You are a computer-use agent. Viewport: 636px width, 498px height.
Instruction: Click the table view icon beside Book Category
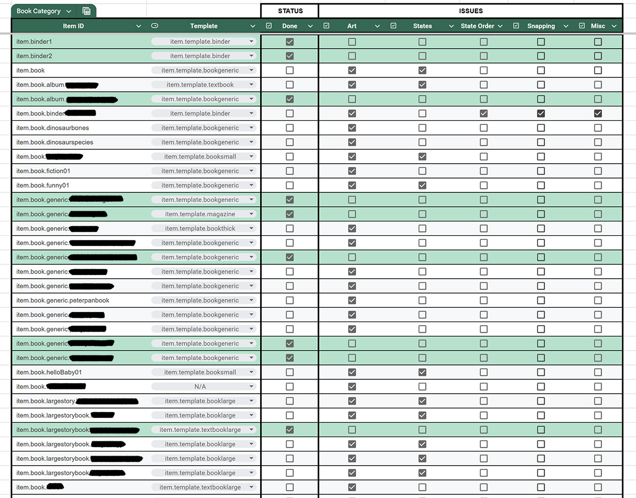pos(86,11)
